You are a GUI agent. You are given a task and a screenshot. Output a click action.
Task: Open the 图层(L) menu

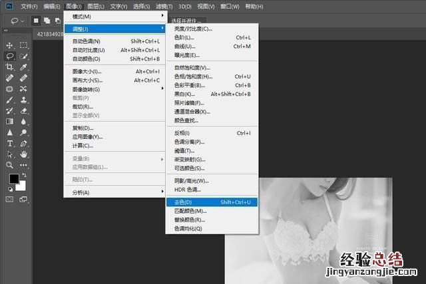coord(96,6)
